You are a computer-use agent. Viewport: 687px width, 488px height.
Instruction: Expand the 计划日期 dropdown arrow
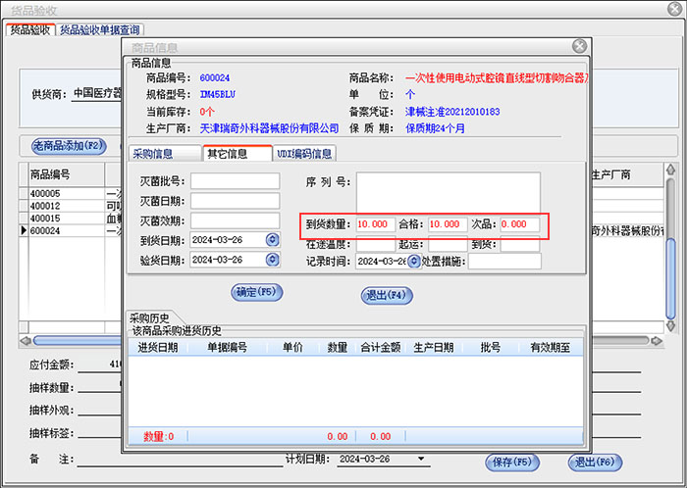click(422, 459)
